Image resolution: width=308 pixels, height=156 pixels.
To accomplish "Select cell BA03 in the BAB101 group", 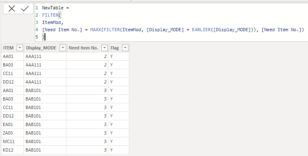I will click(13, 99).
